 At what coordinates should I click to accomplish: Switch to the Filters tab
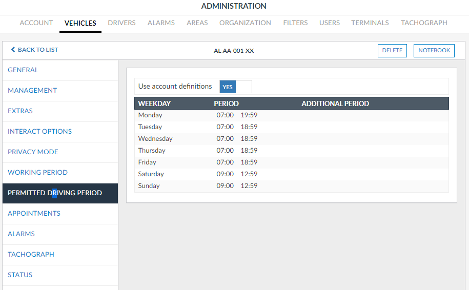pyautogui.click(x=295, y=23)
